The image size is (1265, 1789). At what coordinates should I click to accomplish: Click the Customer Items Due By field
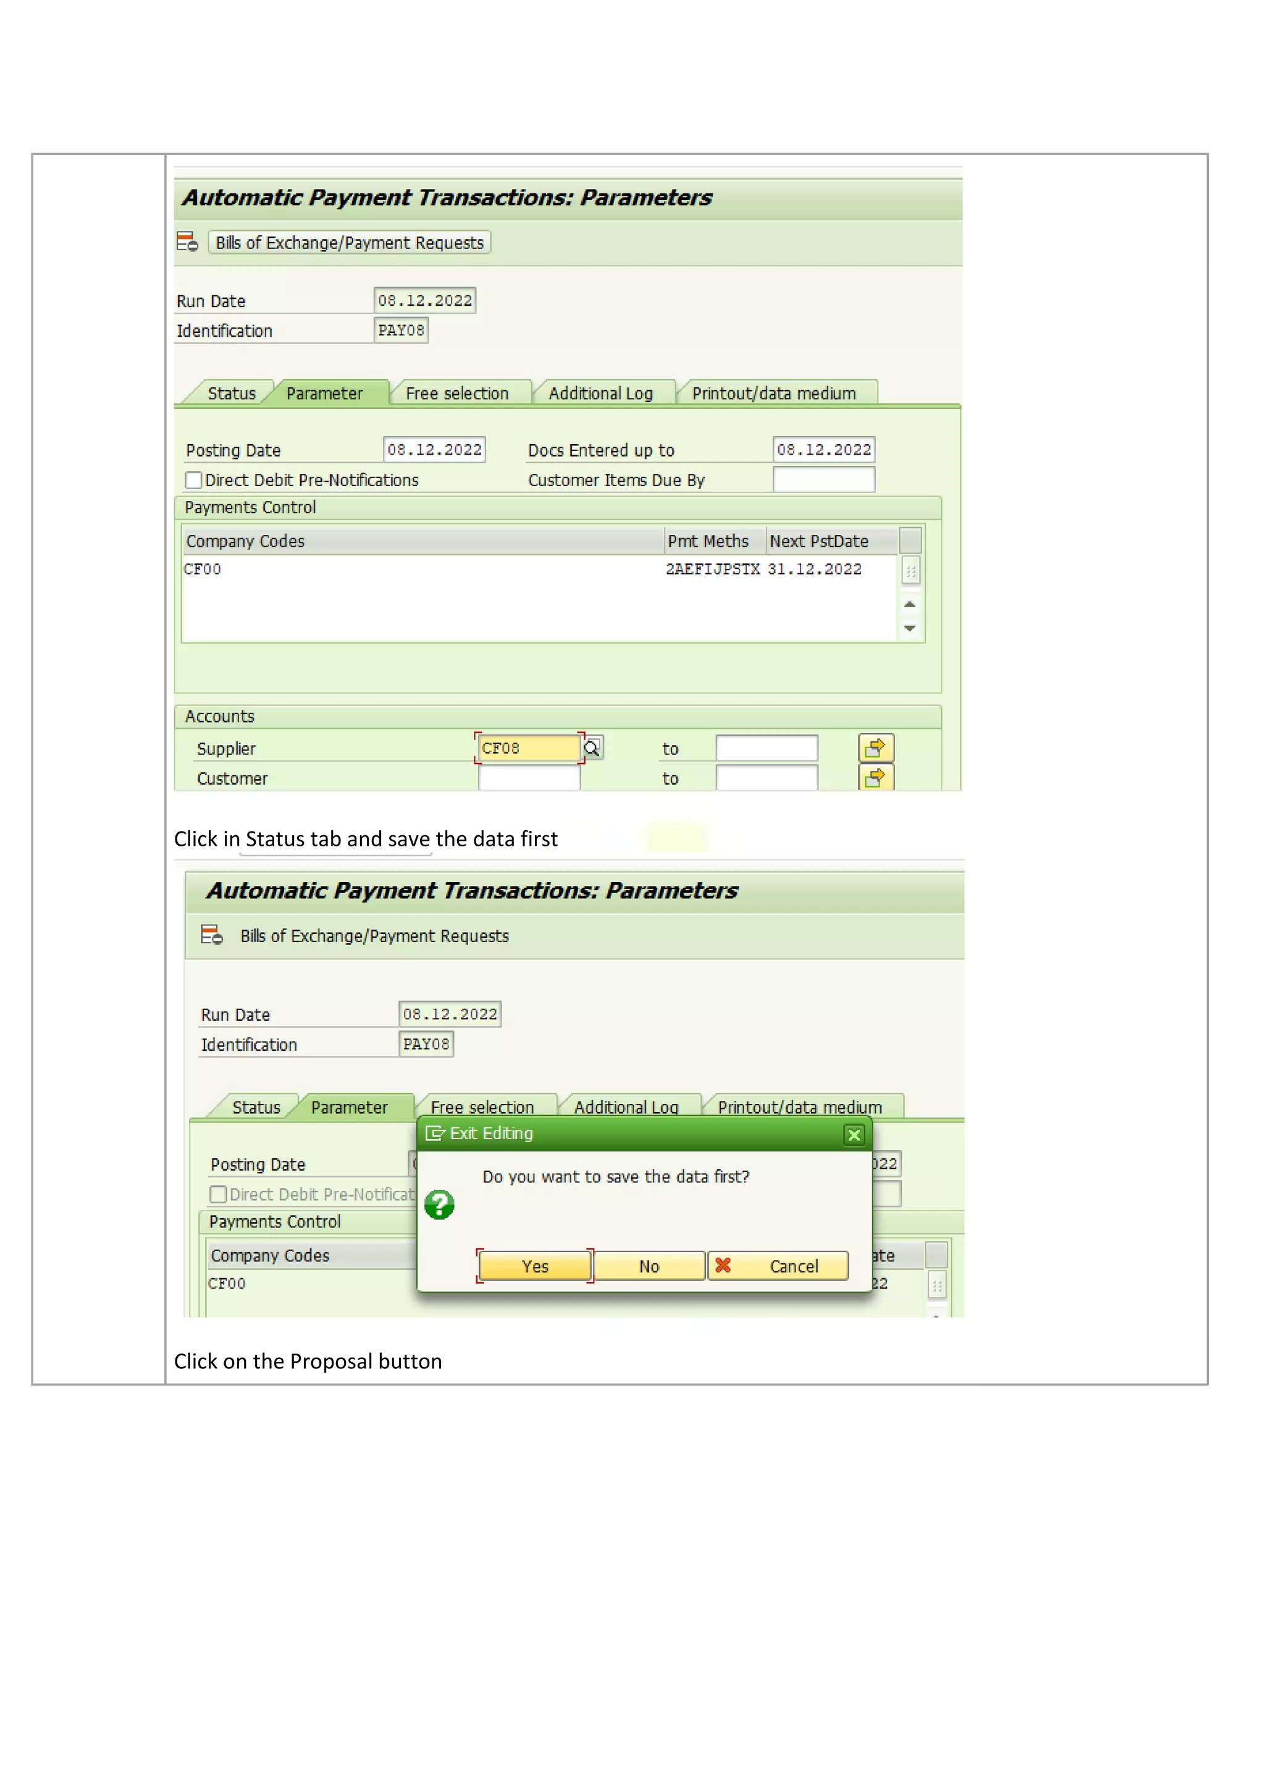pos(824,479)
